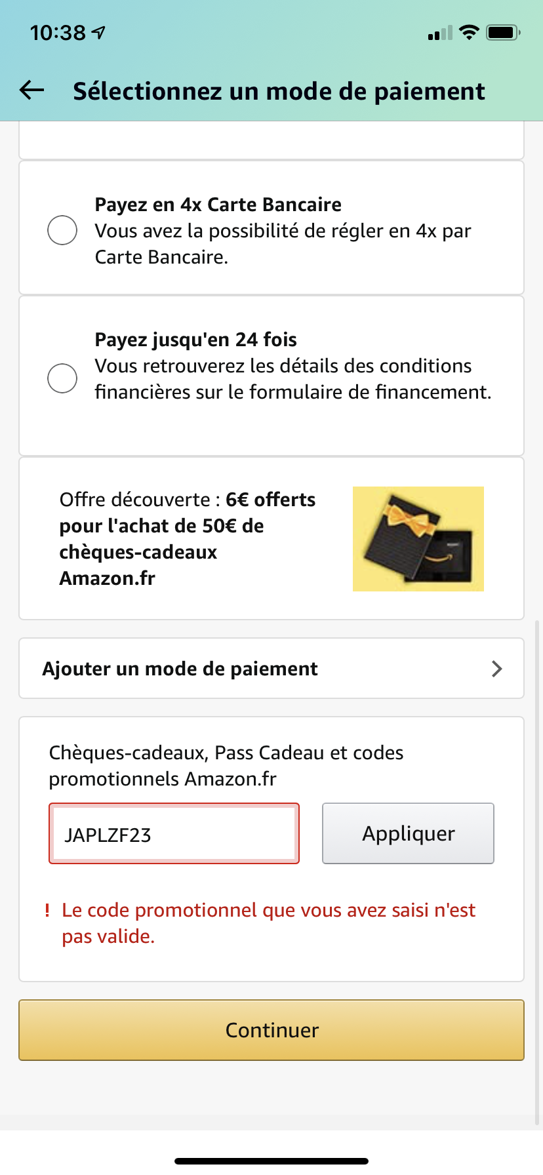Image resolution: width=543 pixels, height=1175 pixels.
Task: Click the red exclamation error icon
Action: coord(47,910)
